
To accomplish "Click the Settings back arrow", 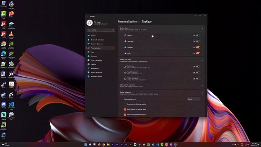I will pos(87,16).
